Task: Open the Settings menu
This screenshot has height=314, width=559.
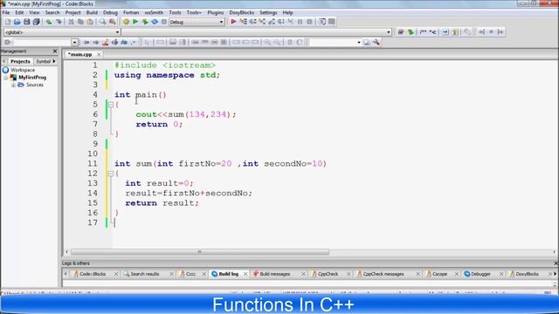Action: (268, 12)
